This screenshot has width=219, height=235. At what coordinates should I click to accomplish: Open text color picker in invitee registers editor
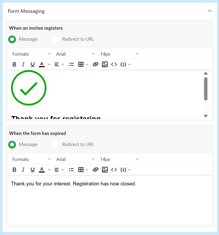[x=42, y=65]
